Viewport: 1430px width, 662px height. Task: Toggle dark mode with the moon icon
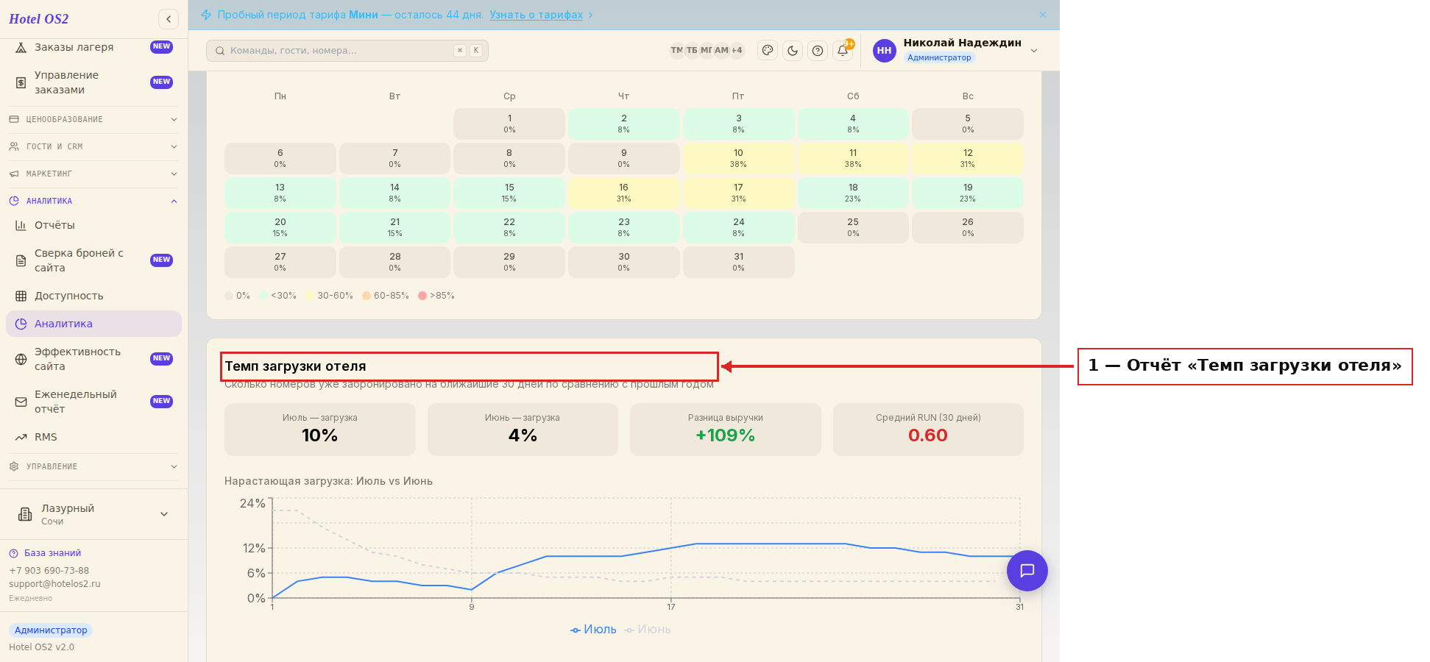coord(793,51)
